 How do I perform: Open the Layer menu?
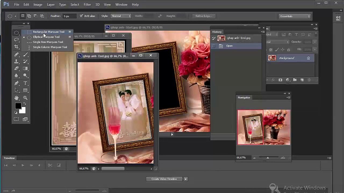[51, 5]
